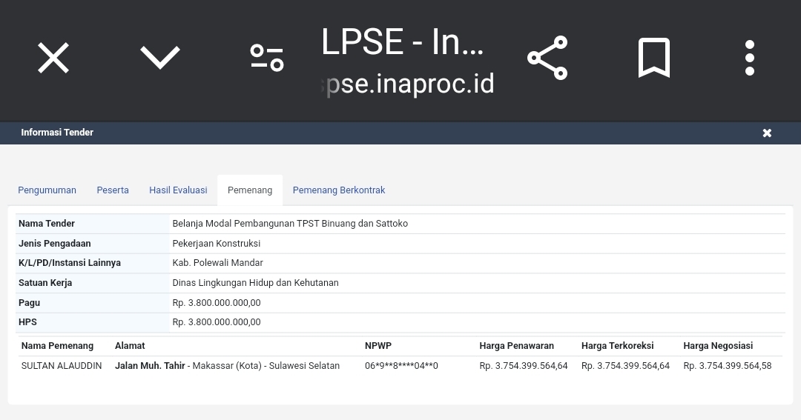Close the Informasi Tender dialog
Viewport: 801px width, 420px height.
pyautogui.click(x=767, y=133)
